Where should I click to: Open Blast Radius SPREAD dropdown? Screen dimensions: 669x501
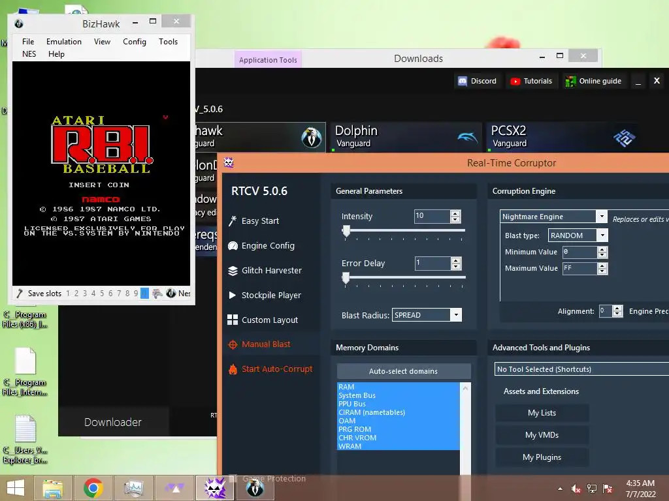[x=456, y=315]
